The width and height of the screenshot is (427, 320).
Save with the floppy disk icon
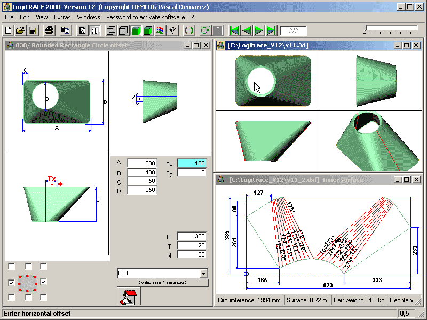click(33, 30)
